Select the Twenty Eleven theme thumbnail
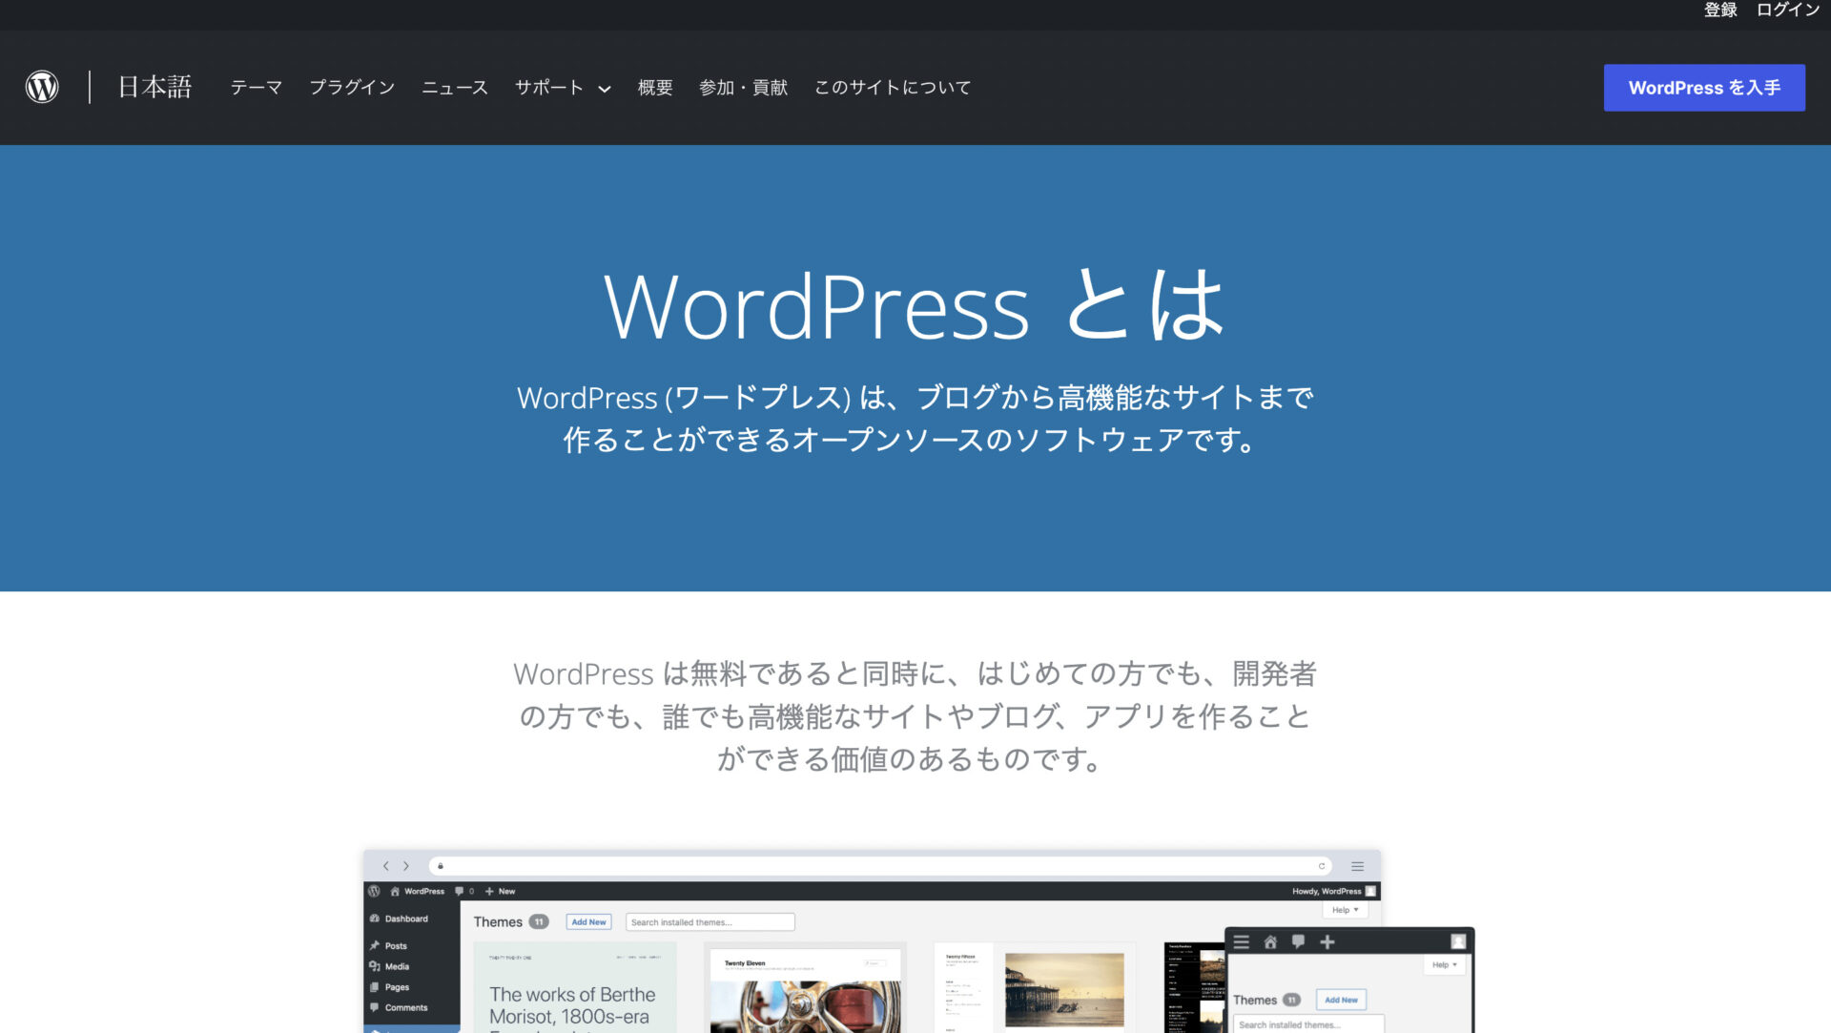 click(805, 987)
